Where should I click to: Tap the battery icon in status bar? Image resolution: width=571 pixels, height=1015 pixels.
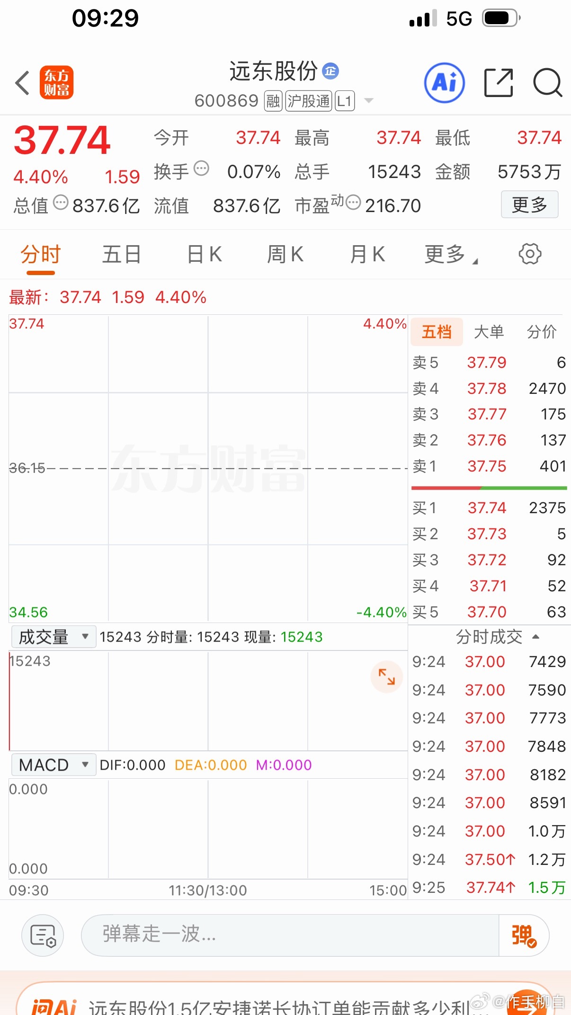click(501, 18)
